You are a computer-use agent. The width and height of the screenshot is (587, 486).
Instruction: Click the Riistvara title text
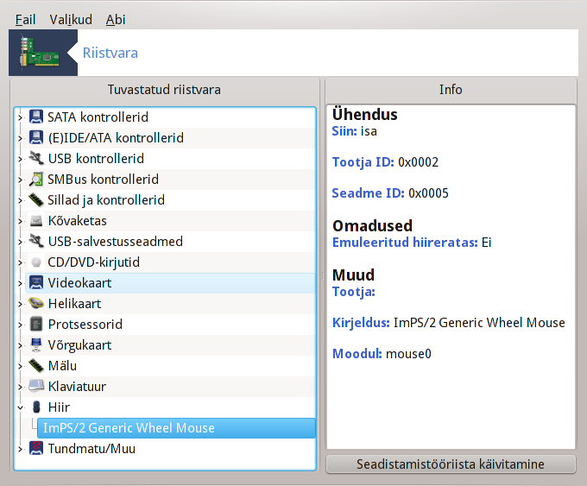tap(110, 53)
